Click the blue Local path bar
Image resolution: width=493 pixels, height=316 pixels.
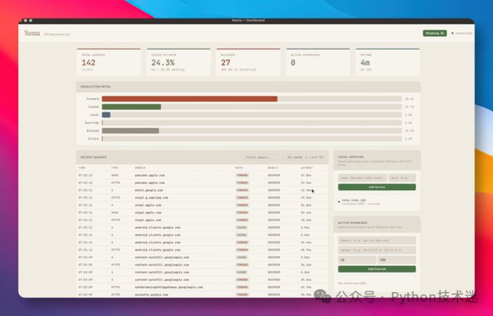107,115
